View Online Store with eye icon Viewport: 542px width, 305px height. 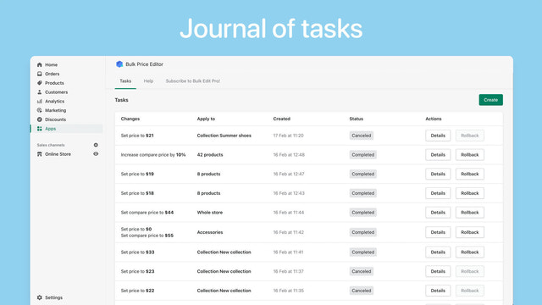click(x=96, y=154)
